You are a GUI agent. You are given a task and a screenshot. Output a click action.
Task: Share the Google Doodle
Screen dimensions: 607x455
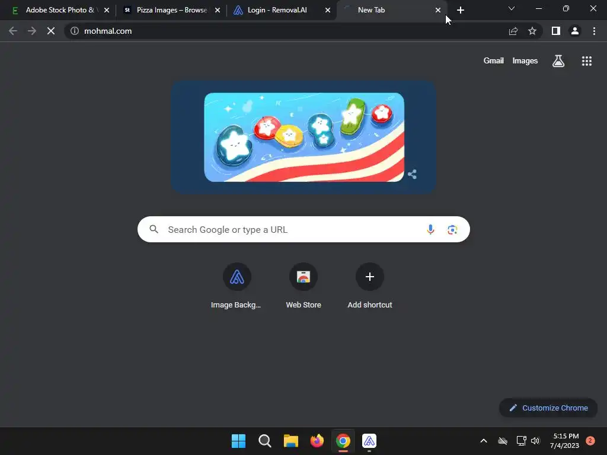(413, 174)
